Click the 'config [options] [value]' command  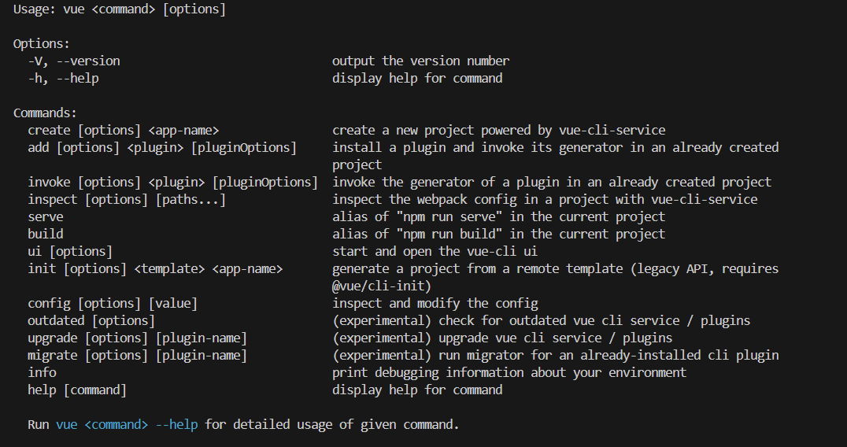113,303
